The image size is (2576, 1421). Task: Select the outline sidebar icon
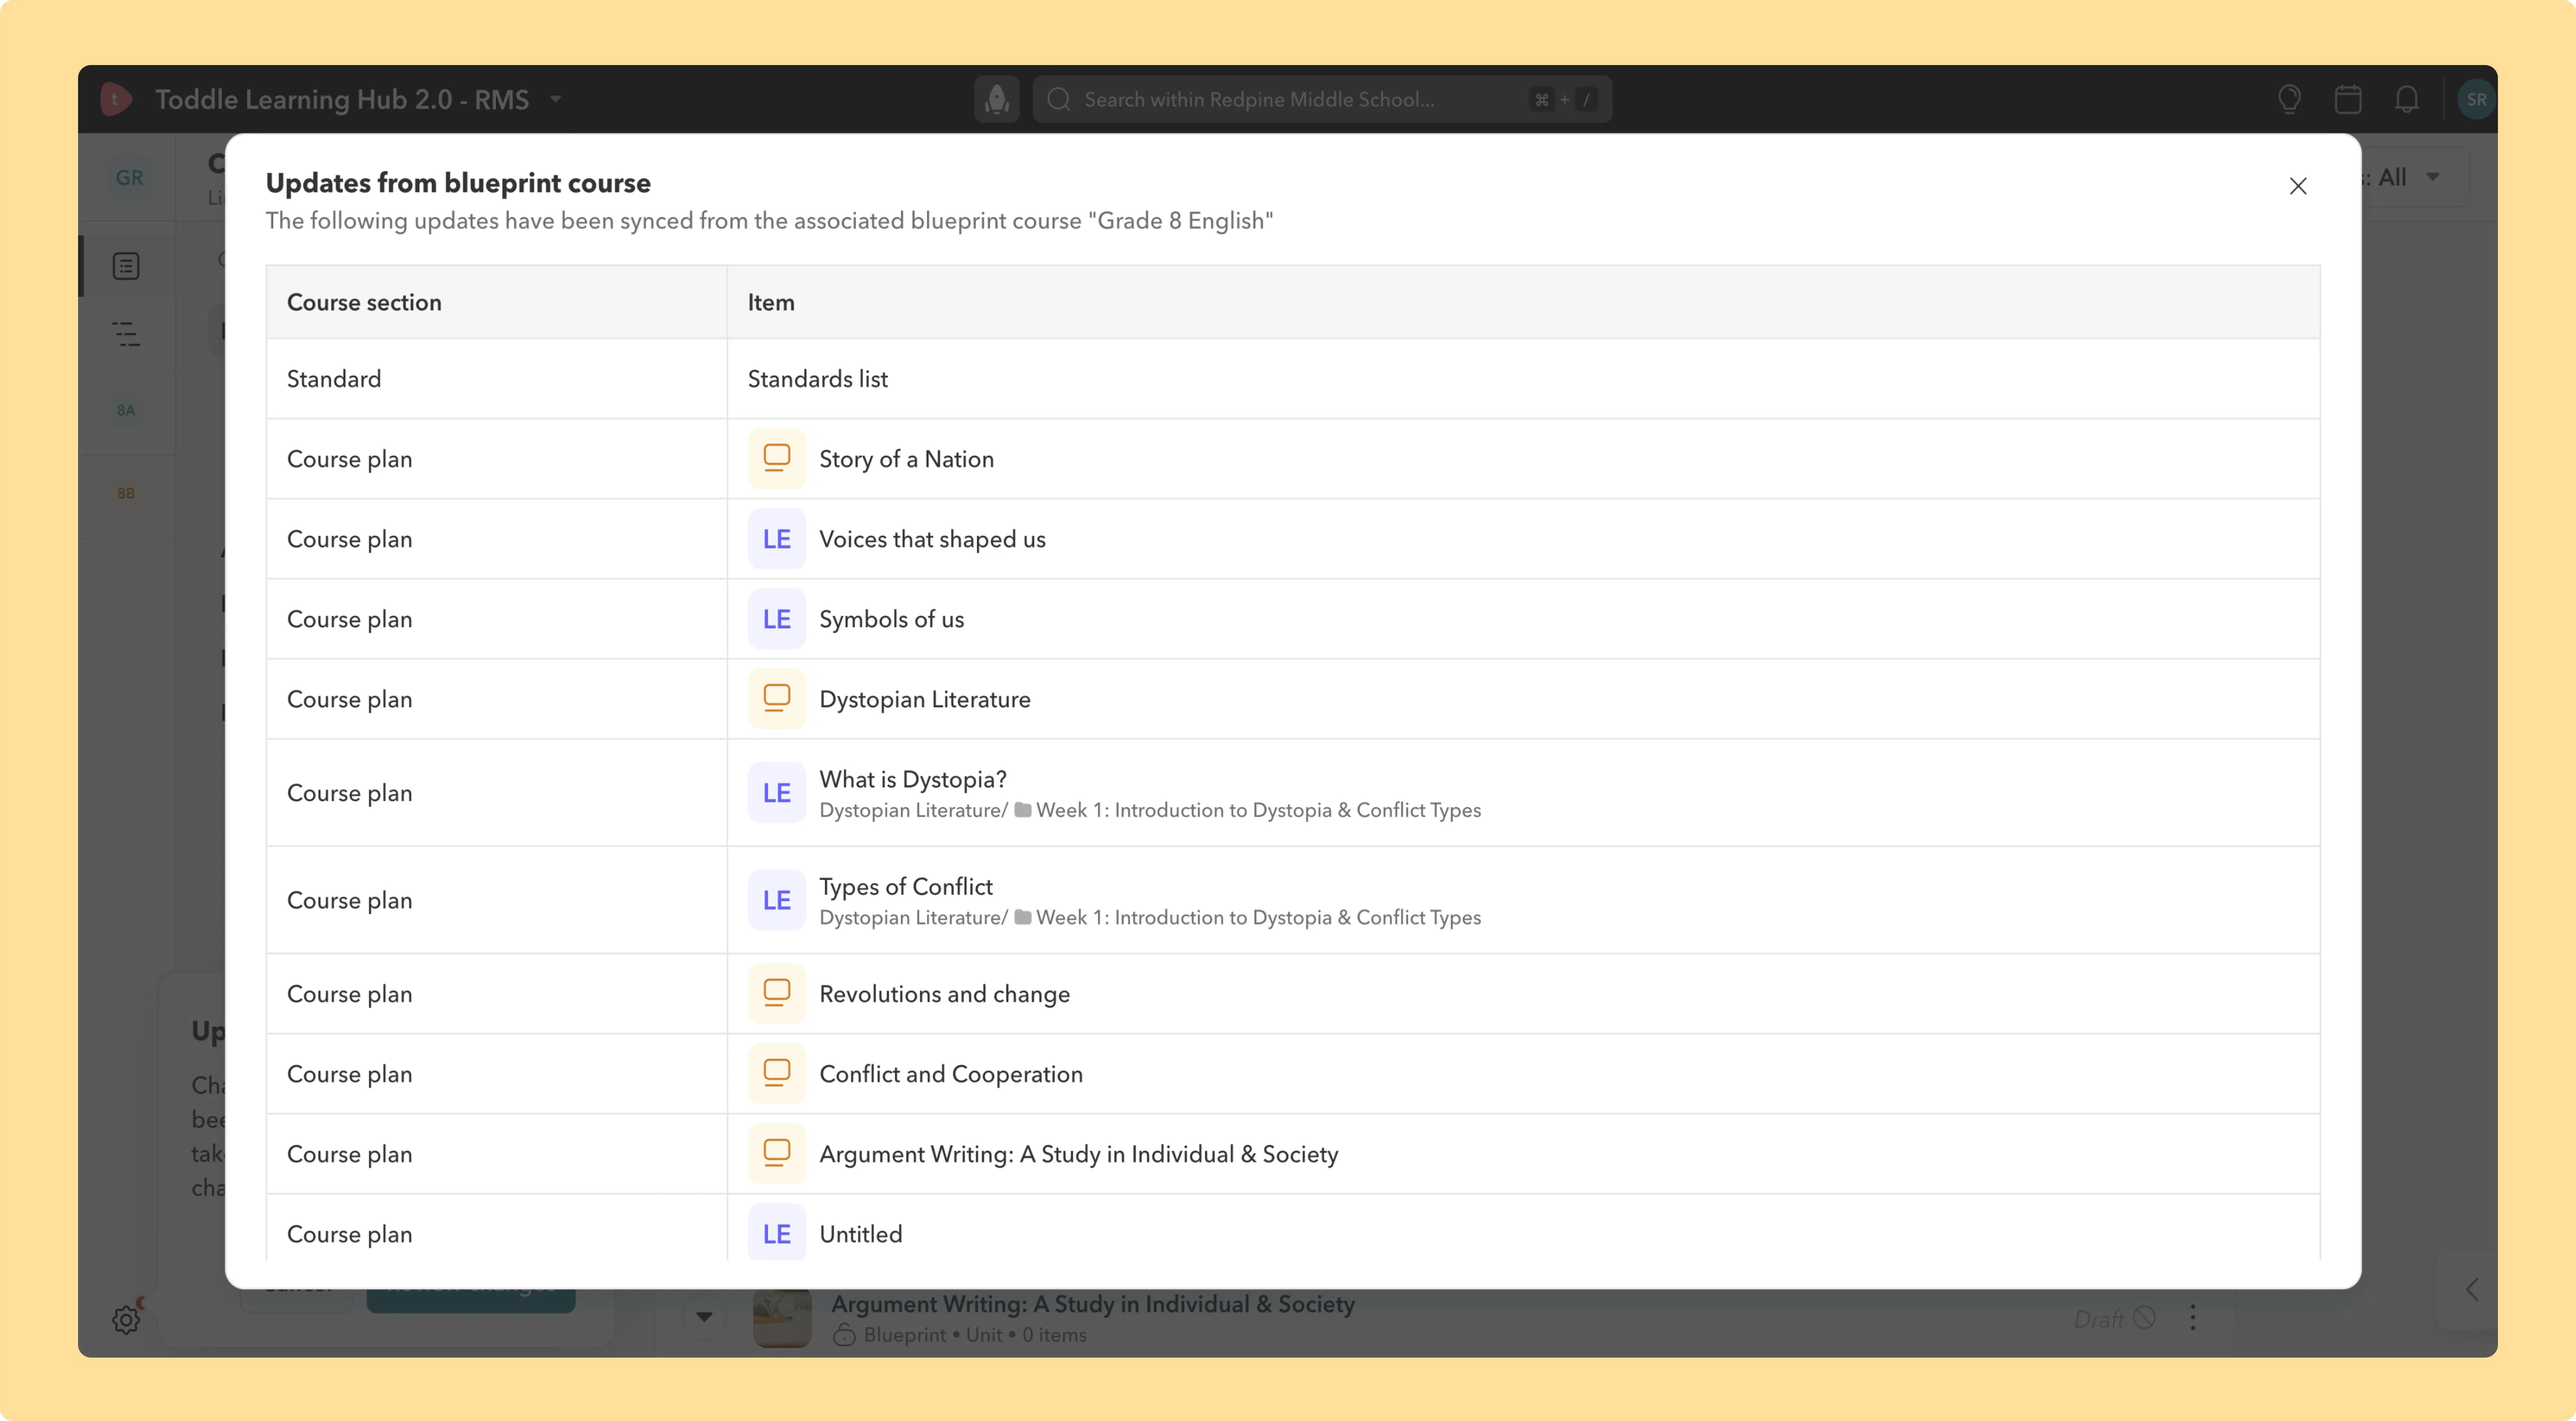click(126, 334)
